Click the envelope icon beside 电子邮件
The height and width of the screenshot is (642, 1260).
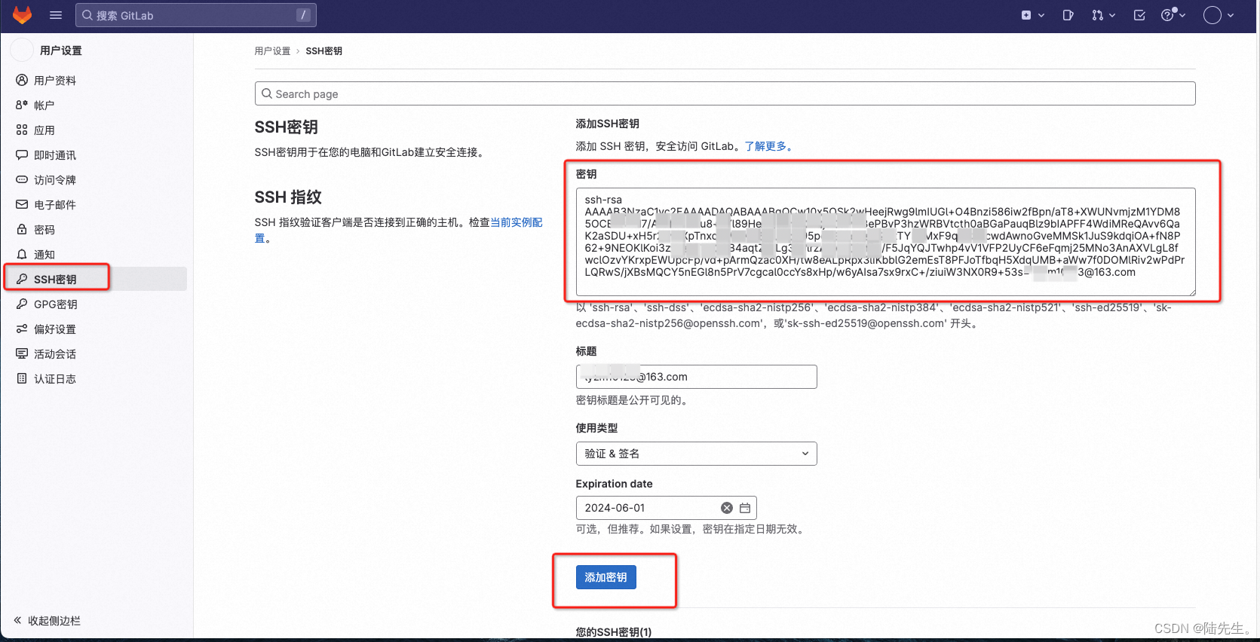click(22, 204)
